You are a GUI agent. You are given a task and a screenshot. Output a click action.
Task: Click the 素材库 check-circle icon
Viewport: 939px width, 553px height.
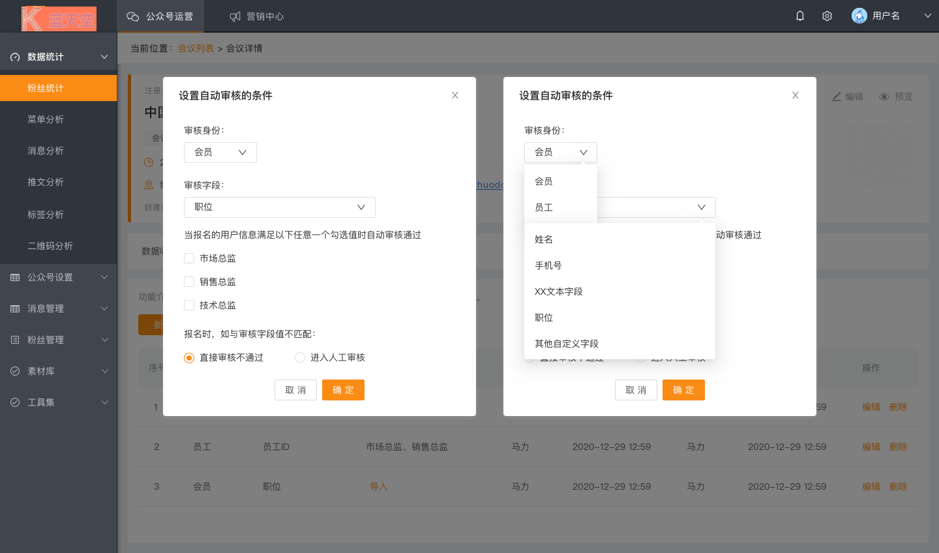[15, 371]
